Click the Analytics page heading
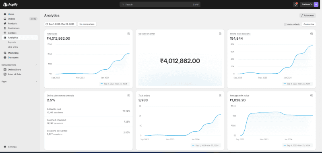 [x=52, y=16]
